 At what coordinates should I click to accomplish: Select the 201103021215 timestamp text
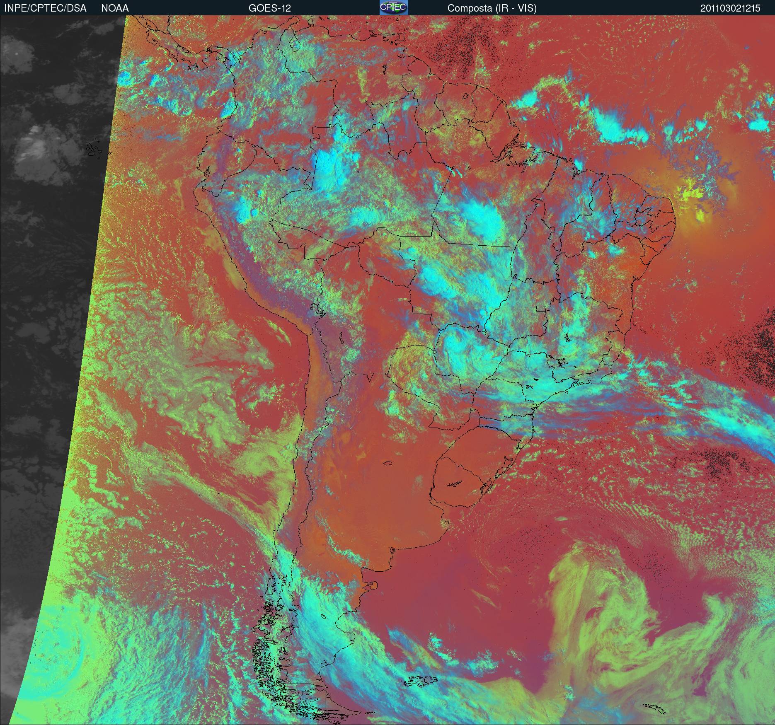coord(730,8)
